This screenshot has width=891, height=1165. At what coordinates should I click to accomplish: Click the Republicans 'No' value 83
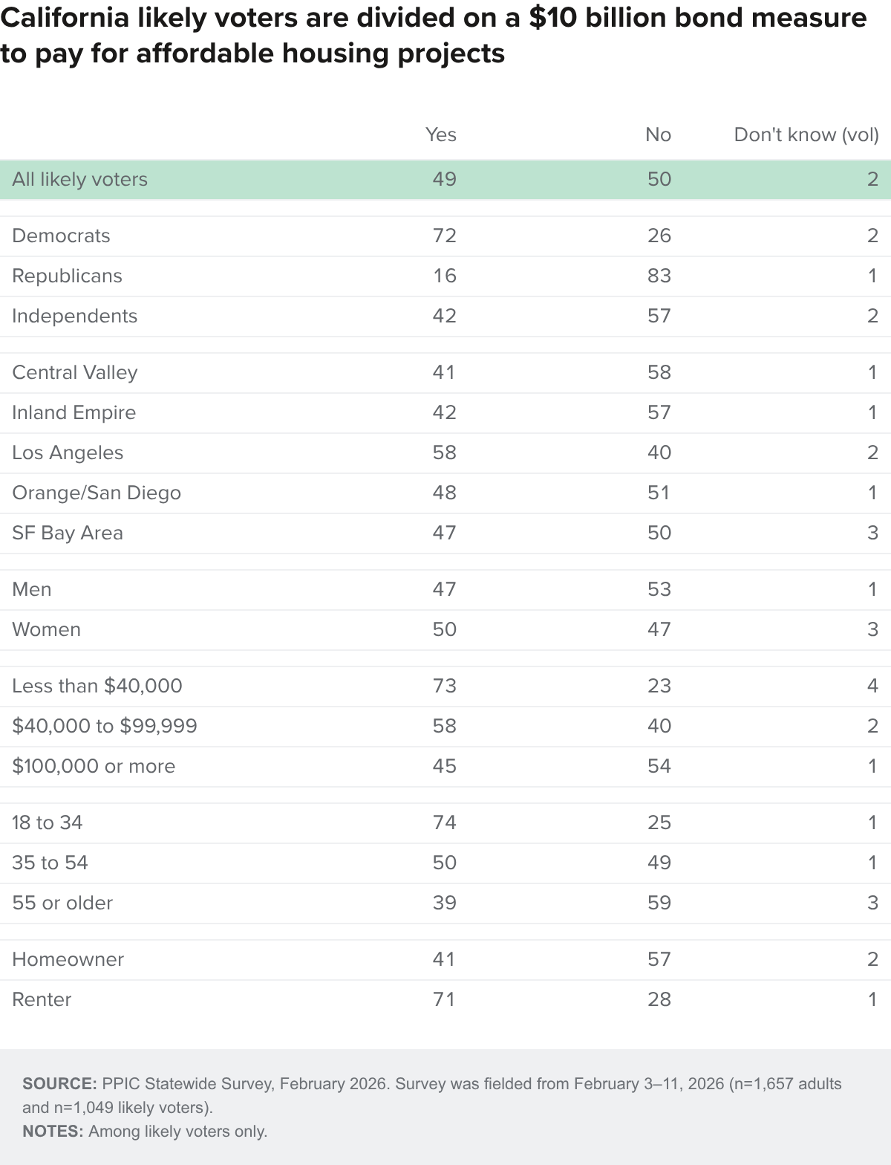tap(659, 276)
